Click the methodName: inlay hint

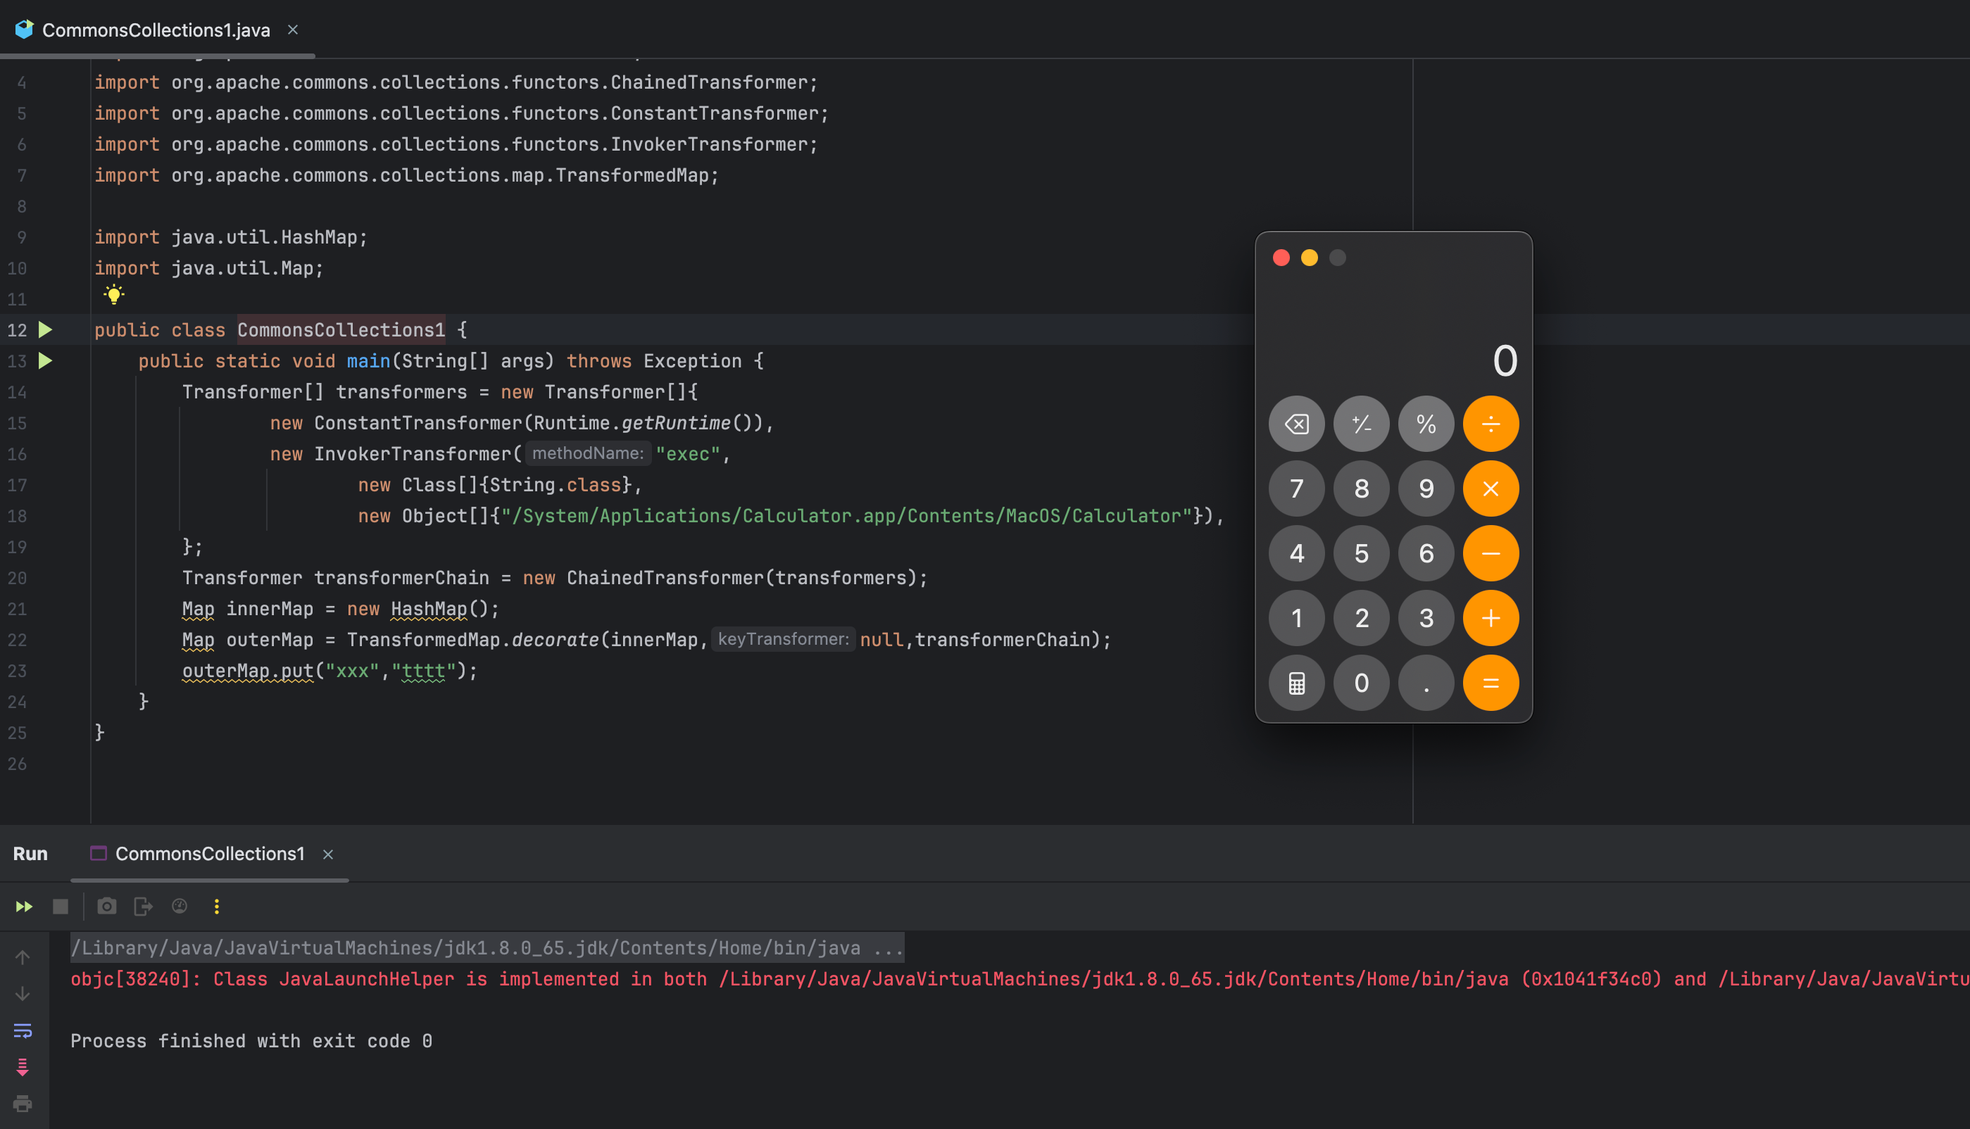[588, 453]
